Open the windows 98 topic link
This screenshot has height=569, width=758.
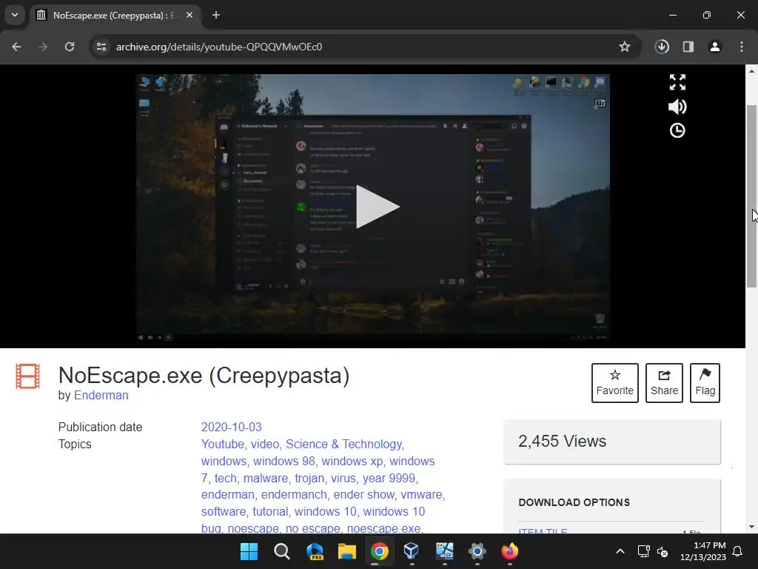pos(284,461)
